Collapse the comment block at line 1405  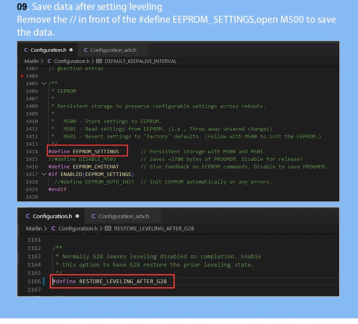[x=44, y=84]
